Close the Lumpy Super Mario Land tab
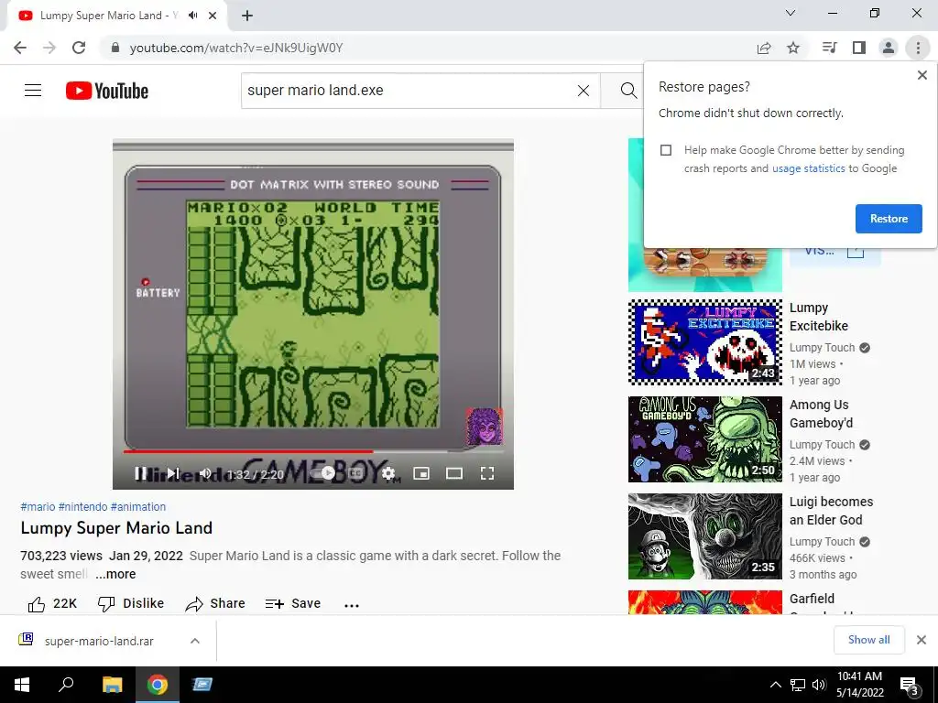The image size is (938, 703). (x=213, y=16)
